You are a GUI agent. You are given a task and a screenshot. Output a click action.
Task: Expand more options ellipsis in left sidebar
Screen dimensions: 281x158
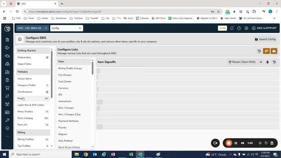click(x=7, y=136)
